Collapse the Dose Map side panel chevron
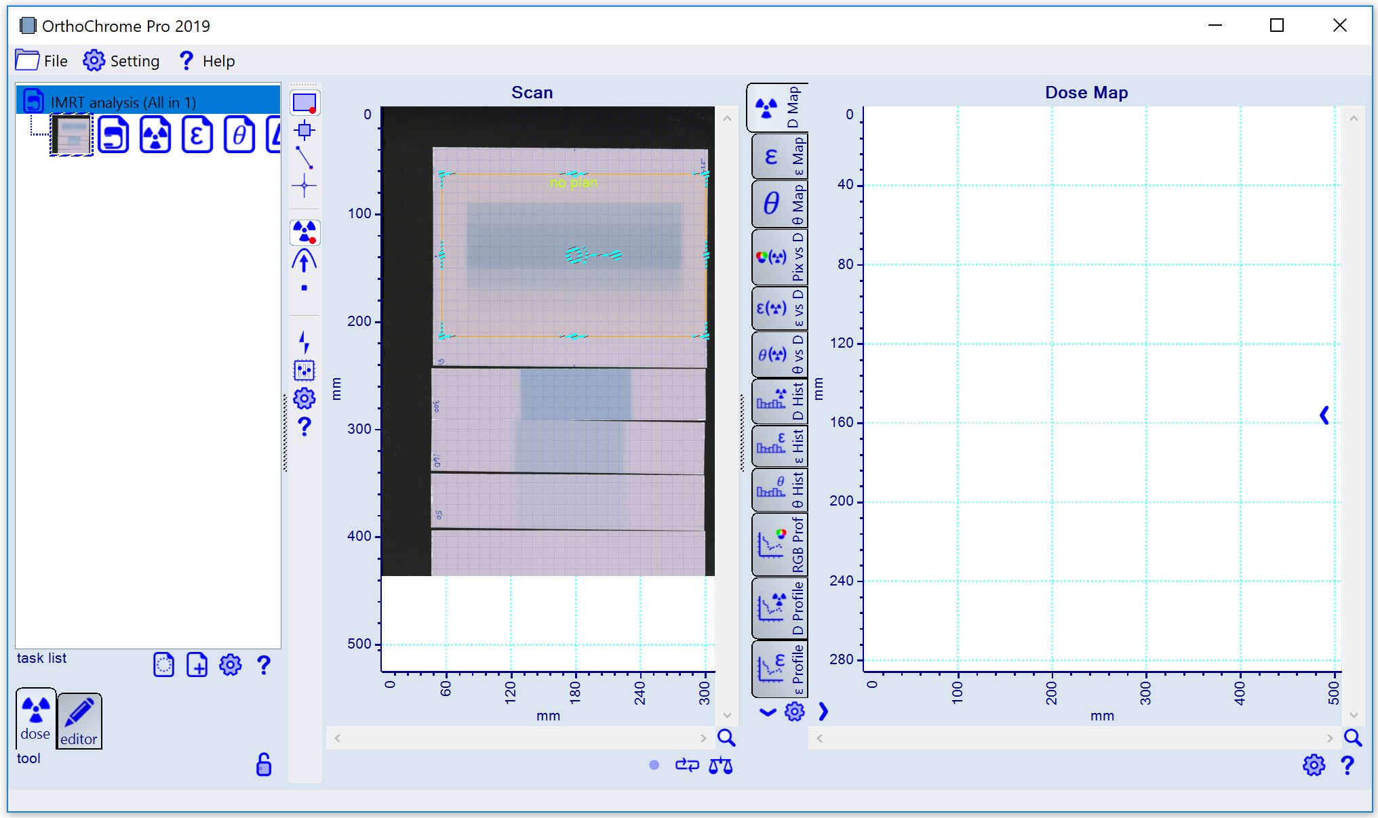Image resolution: width=1378 pixels, height=818 pixels. 1324,415
